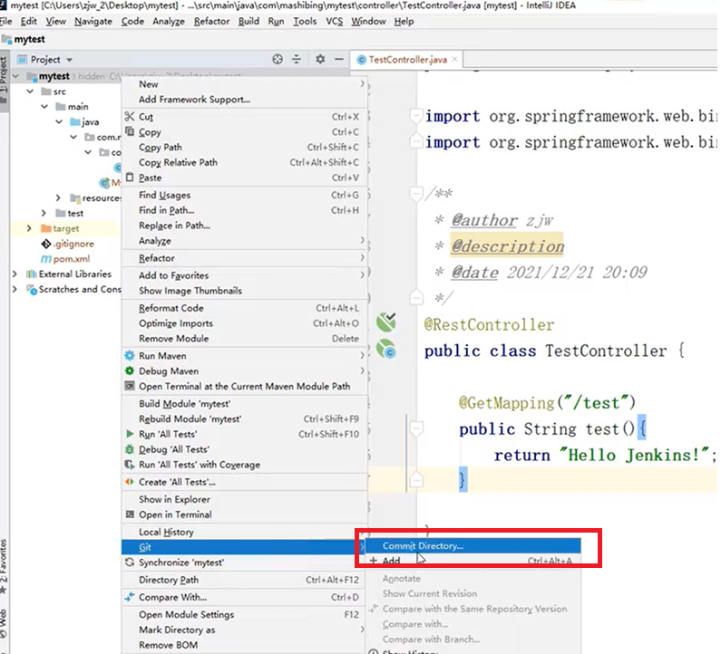Click the Paste clipboard icon
Viewport: 721px width, 654px height.
coord(130,178)
